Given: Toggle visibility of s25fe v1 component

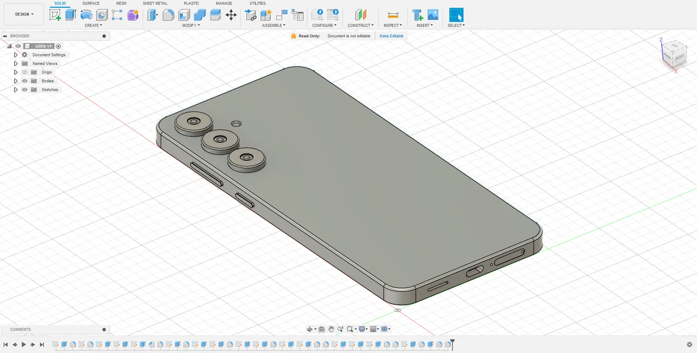Looking at the screenshot, I should point(18,46).
